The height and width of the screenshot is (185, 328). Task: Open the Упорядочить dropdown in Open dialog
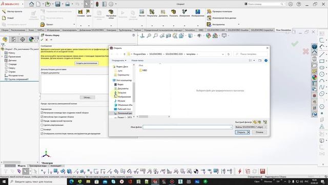(119, 61)
